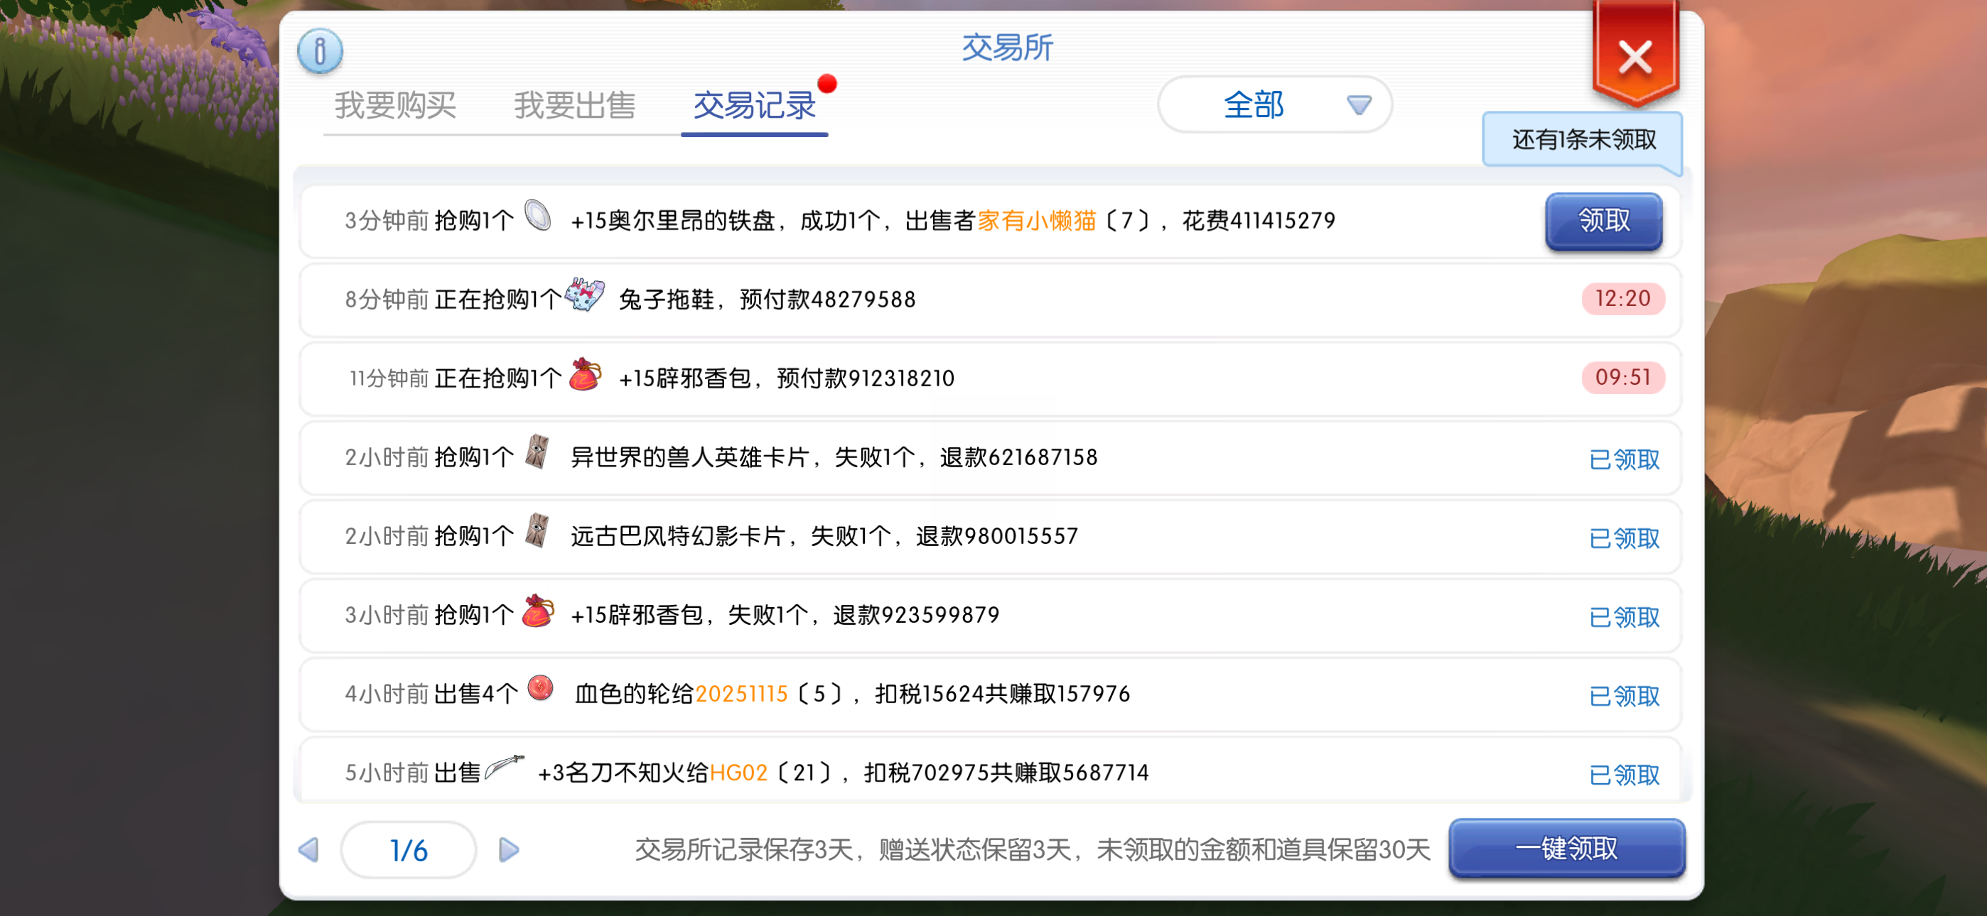Click the info icon in top-left
Image resolution: width=1987 pixels, height=916 pixels.
tap(319, 52)
